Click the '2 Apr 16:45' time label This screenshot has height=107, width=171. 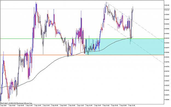[89, 105]
